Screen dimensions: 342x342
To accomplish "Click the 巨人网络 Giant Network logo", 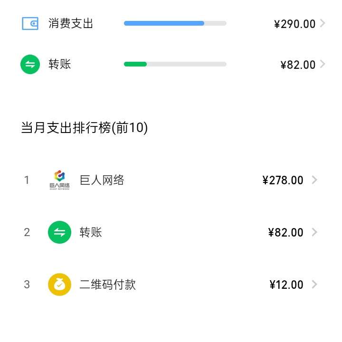I will tap(59, 180).
